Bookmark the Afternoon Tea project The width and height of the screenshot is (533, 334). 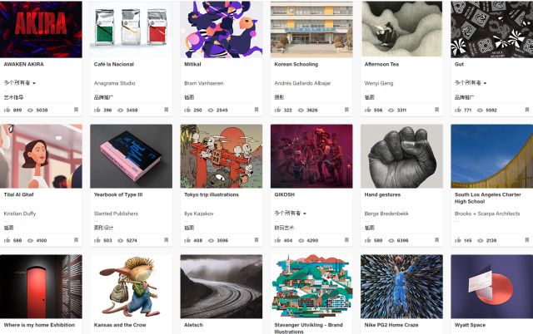[436, 110]
